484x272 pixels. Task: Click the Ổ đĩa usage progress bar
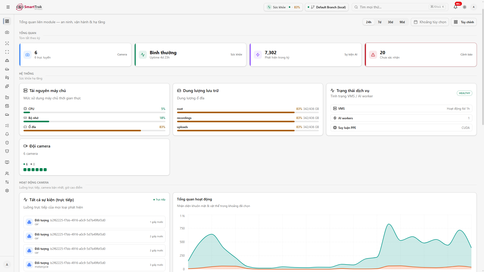[94, 131]
